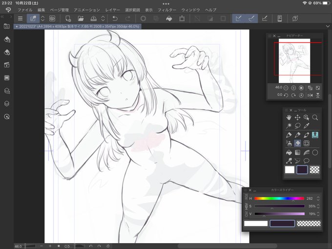Viewport: 332px width, 249px height.
Task: Rotate canvas right in Navigator
Action: (293, 95)
